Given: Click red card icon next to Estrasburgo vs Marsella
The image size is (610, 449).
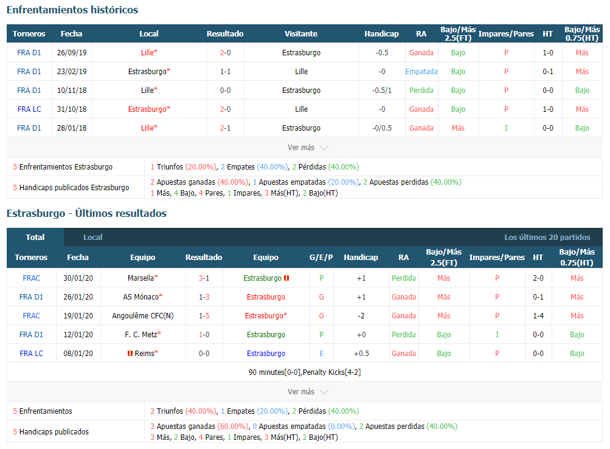Looking at the screenshot, I should pos(286,278).
